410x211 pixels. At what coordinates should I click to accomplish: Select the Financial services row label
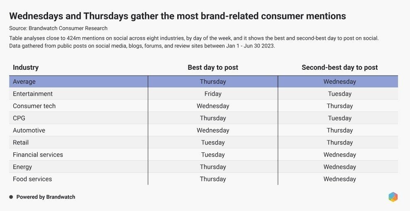(x=38, y=155)
